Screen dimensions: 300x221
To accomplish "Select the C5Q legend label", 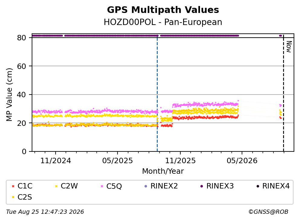I will (x=114, y=186).
